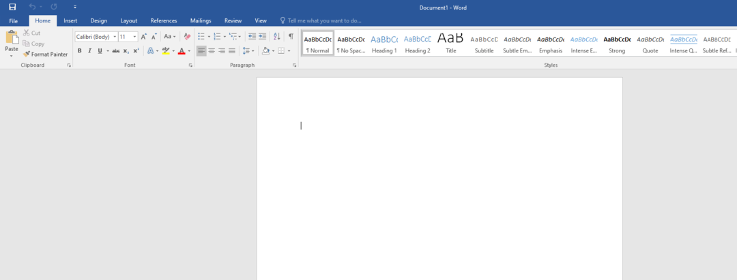Toggle bold formatting

[79, 51]
